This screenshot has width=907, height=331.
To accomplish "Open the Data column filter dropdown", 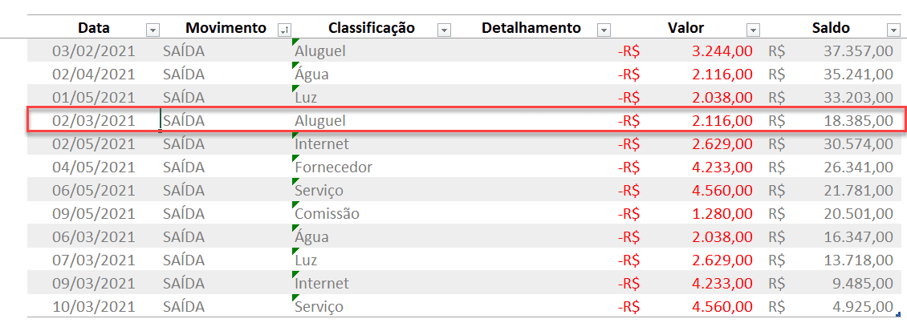I will point(153,30).
